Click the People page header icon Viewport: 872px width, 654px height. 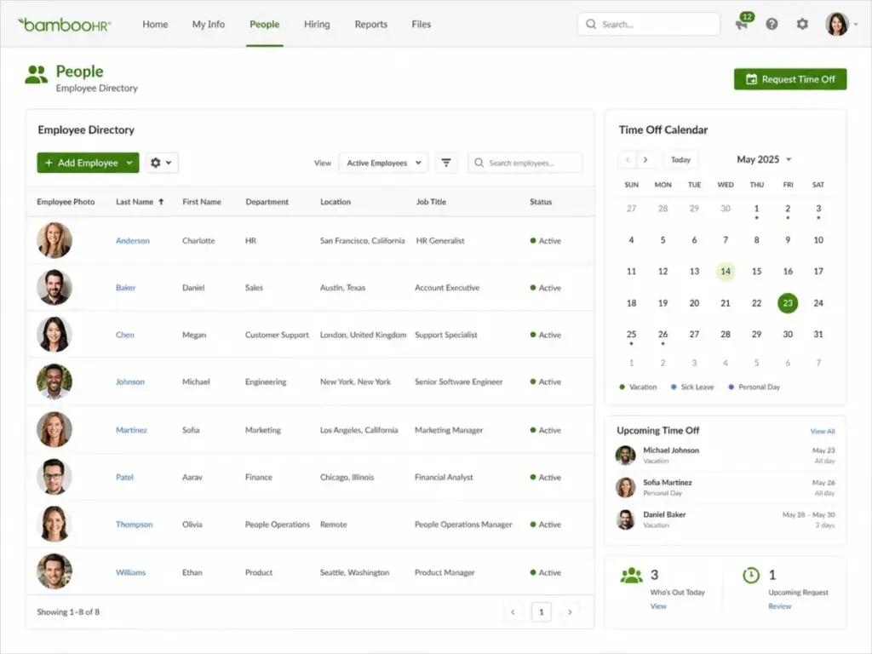point(36,75)
